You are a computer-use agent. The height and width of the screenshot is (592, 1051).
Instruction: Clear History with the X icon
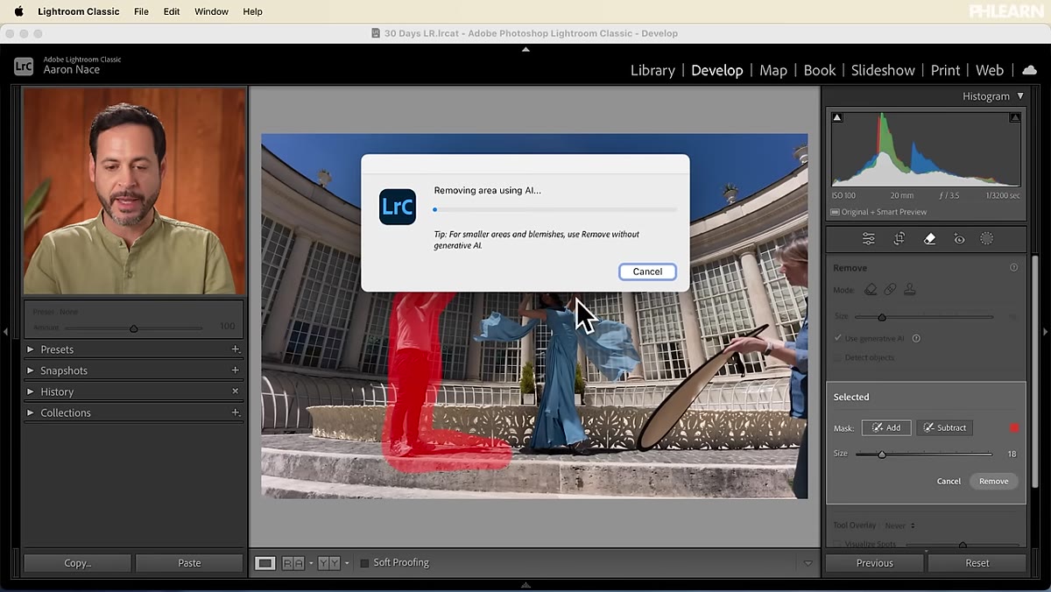(235, 391)
